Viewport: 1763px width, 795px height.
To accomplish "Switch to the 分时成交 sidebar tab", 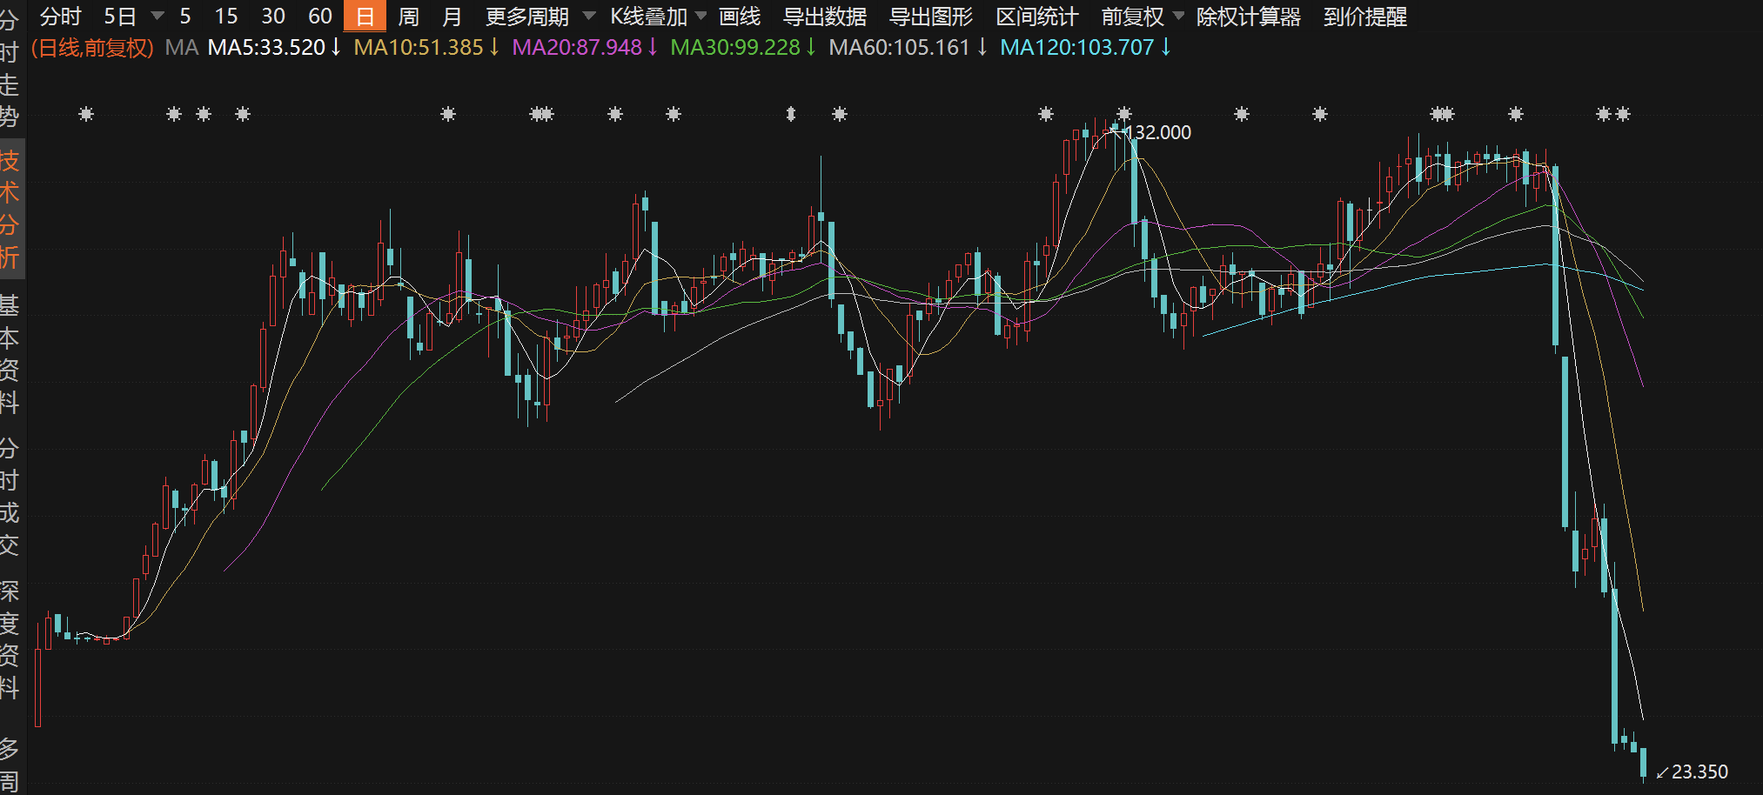I will tap(10, 497).
